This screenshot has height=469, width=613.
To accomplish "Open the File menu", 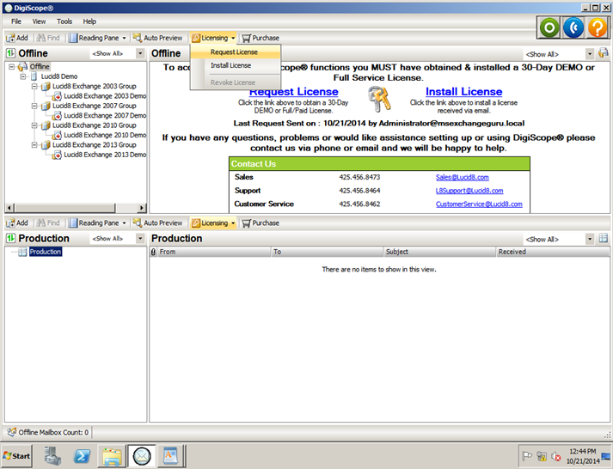I will [x=16, y=21].
